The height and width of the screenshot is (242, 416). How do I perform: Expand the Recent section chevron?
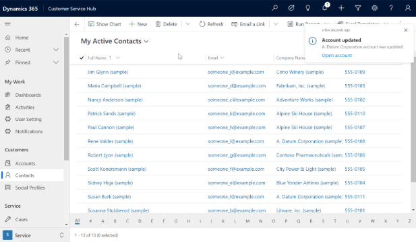click(56, 50)
